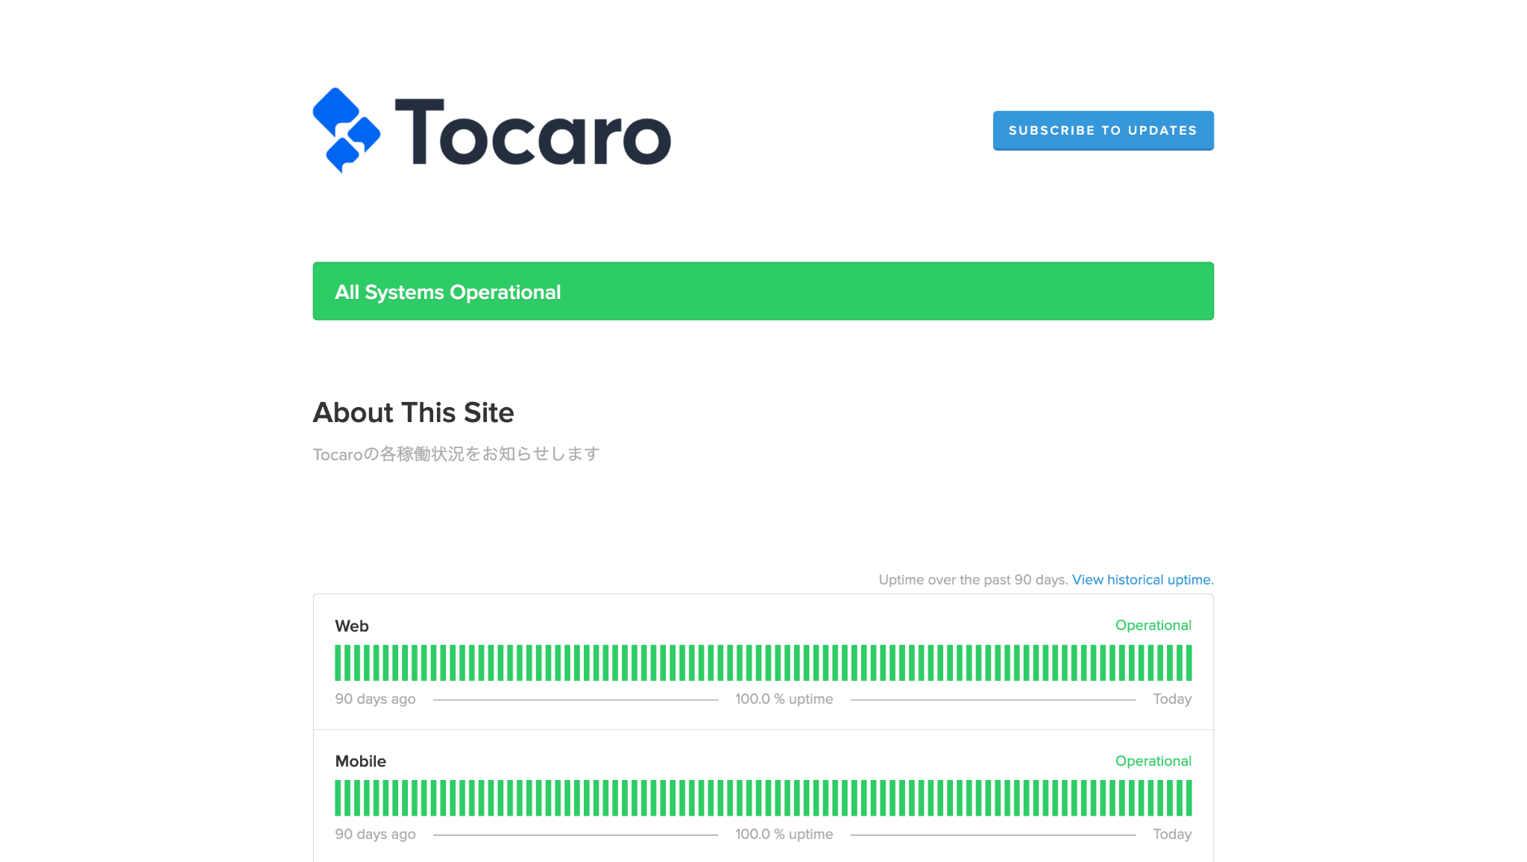Click Web row's 90 days ago label
The height and width of the screenshot is (862, 1527).
click(375, 699)
